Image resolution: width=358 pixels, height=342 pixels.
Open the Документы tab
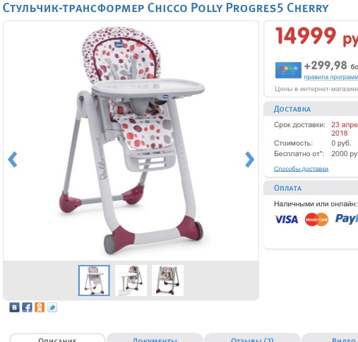point(155,338)
